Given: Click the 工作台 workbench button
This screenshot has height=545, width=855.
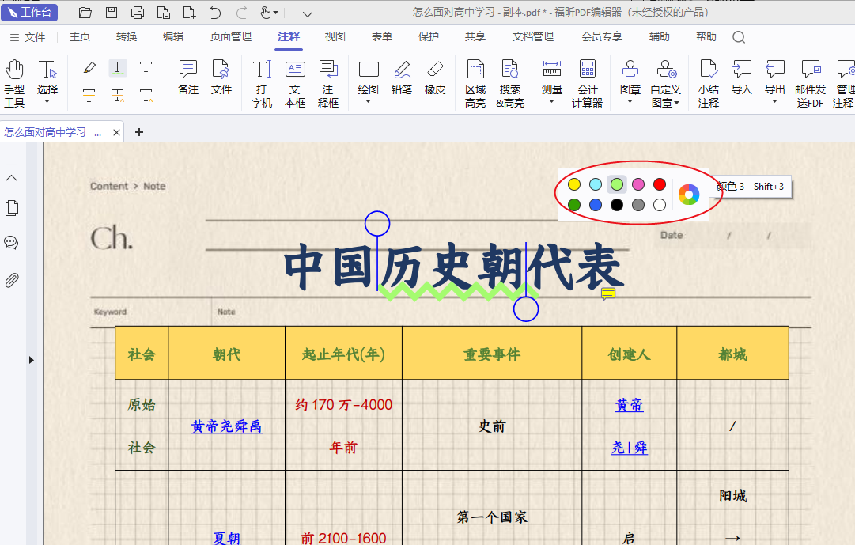Looking at the screenshot, I should click(29, 12).
